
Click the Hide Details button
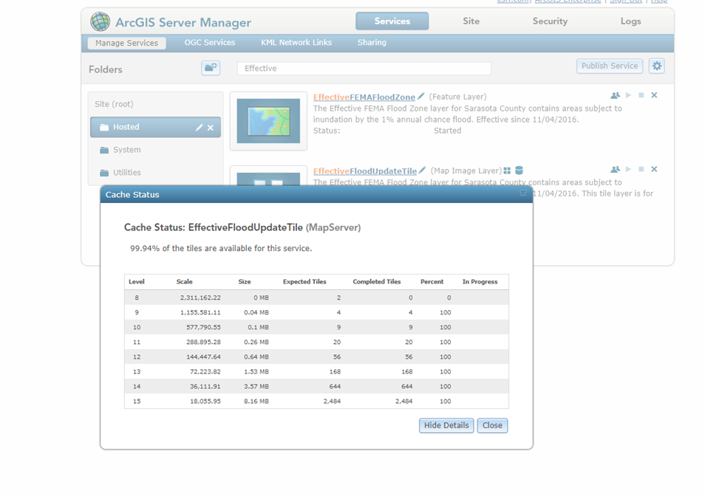click(446, 425)
